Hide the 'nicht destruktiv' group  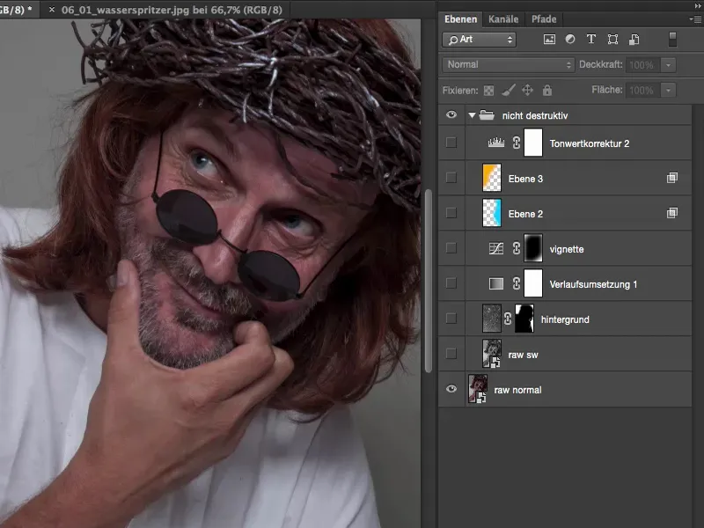tap(451, 114)
